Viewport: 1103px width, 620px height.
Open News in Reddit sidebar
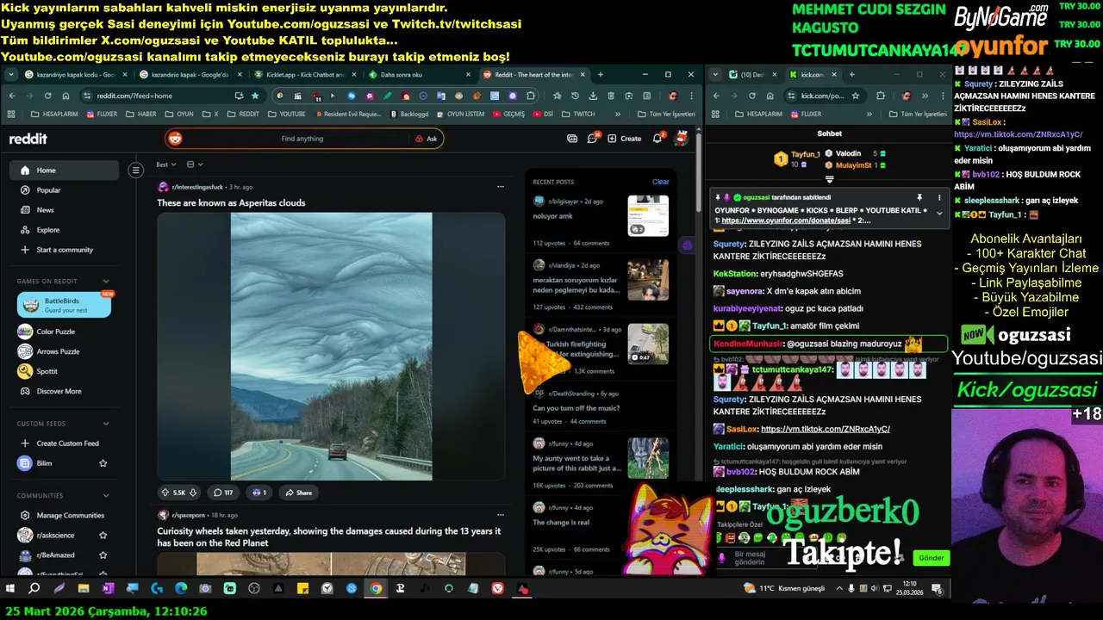(x=64, y=210)
